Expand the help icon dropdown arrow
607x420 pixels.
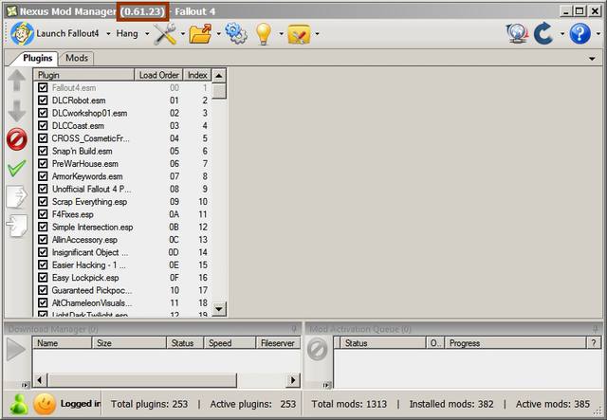(598, 34)
